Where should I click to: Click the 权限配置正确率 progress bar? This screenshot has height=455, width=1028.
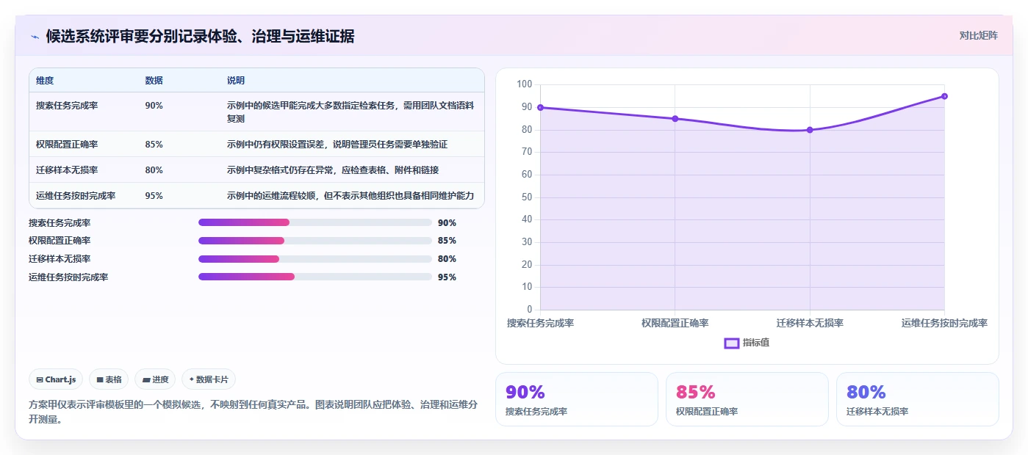(315, 241)
